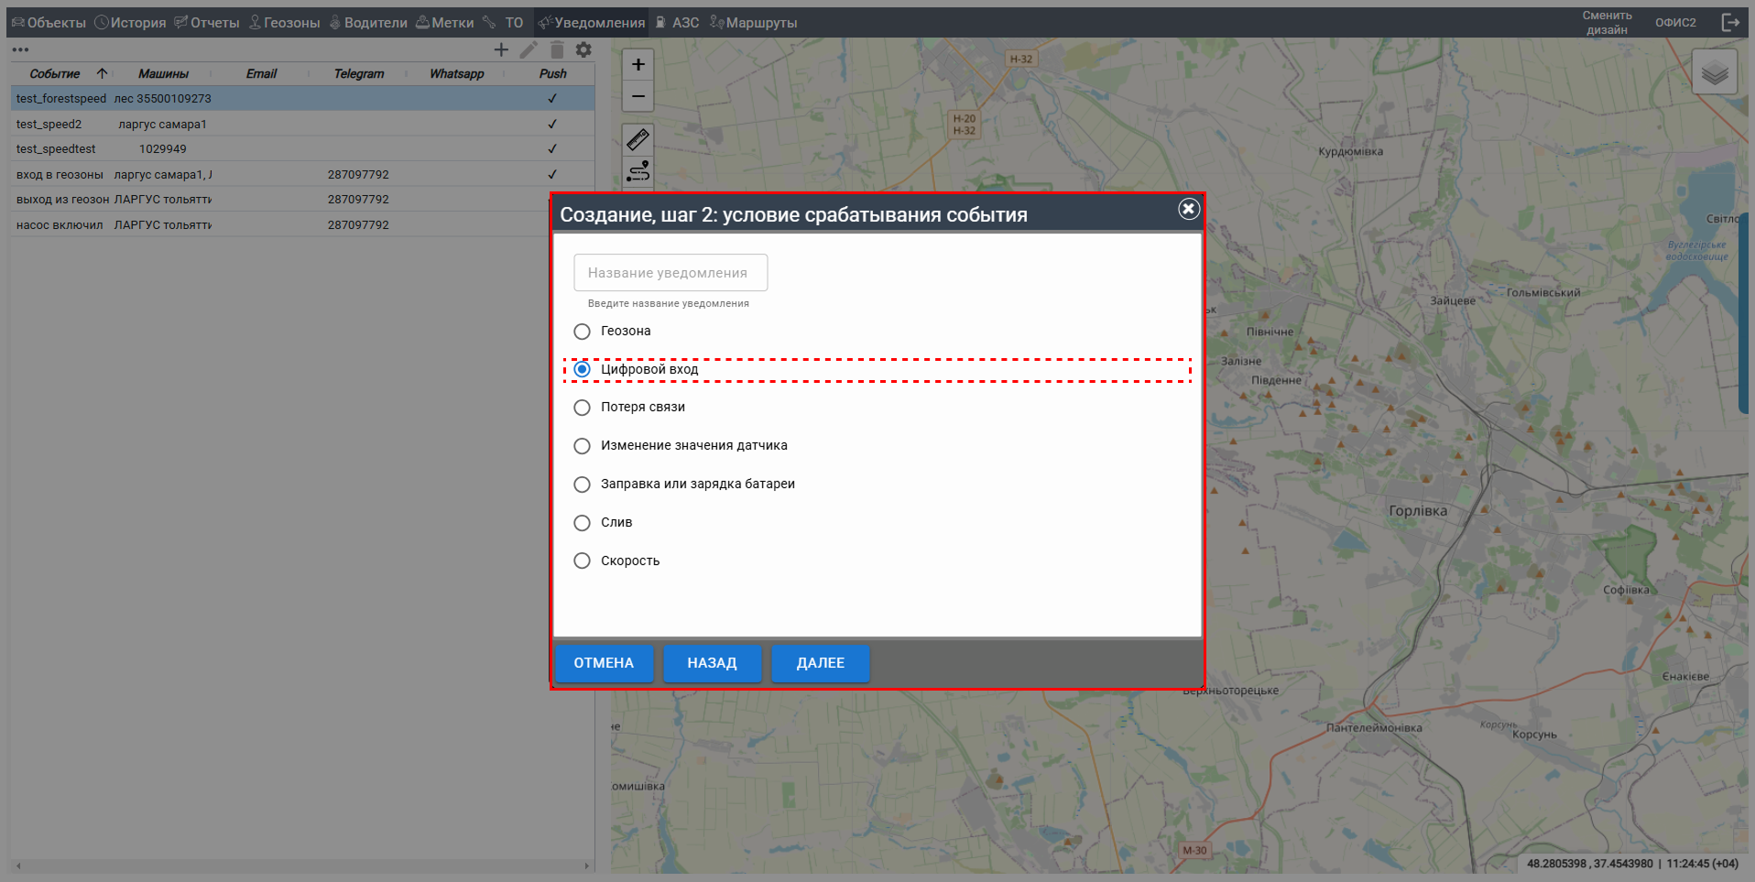Click the trash delete notification icon
Image resolution: width=1755 pixels, height=882 pixels.
click(x=557, y=49)
